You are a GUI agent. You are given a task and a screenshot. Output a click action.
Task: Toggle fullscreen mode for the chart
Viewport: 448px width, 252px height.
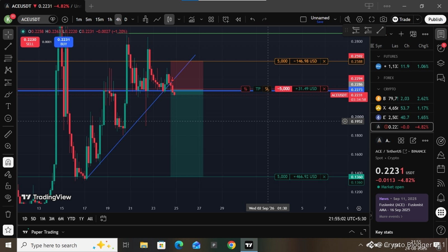click(x=372, y=19)
